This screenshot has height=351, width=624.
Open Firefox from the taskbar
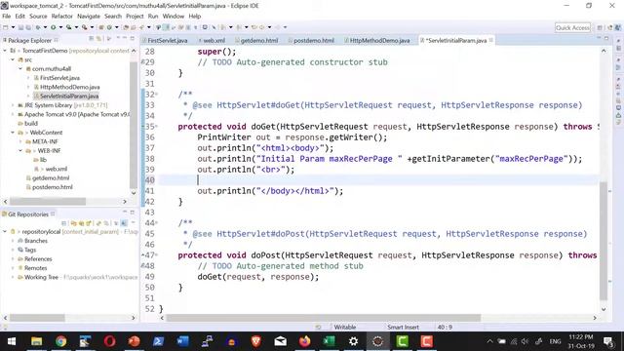pos(305,341)
